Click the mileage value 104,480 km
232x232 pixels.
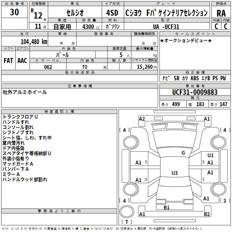34,42
